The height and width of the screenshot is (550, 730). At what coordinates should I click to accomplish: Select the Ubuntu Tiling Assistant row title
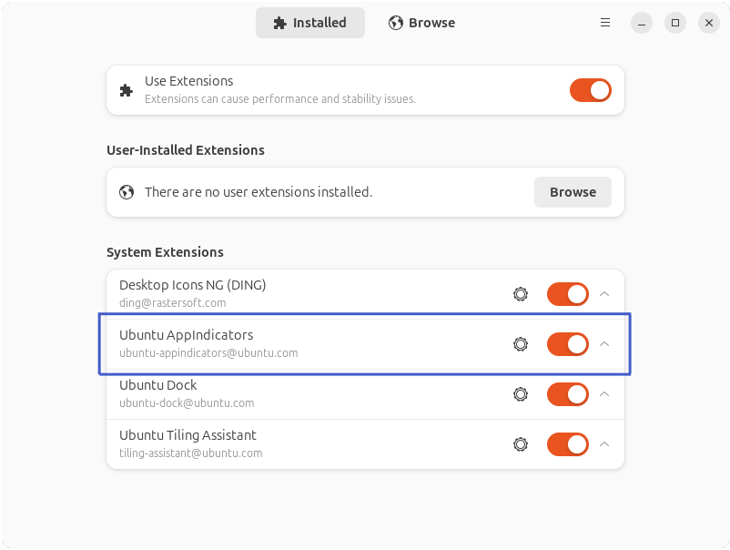188,435
